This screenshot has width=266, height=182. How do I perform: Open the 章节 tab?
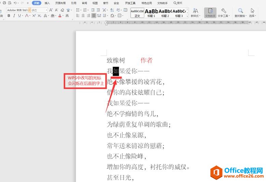pyautogui.click(x=106, y=3)
